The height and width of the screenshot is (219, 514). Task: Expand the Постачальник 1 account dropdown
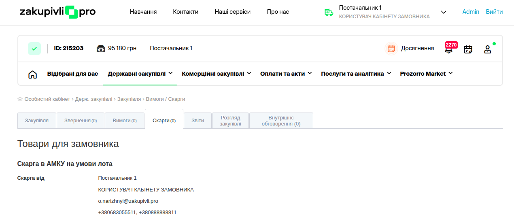pyautogui.click(x=444, y=12)
